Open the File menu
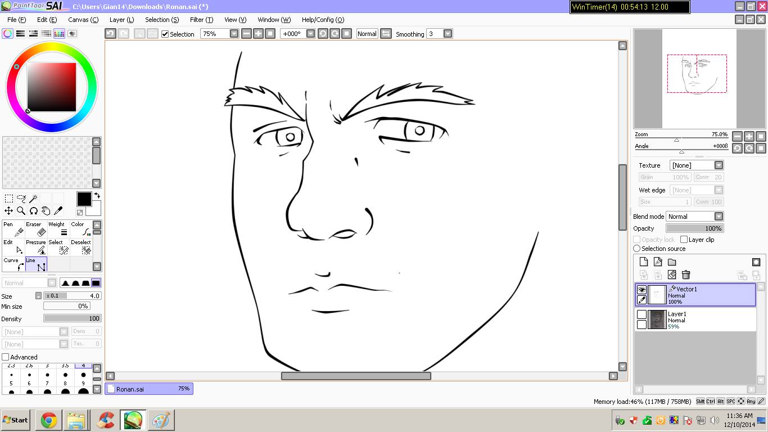Screen dimensions: 768x432 pos(16,20)
